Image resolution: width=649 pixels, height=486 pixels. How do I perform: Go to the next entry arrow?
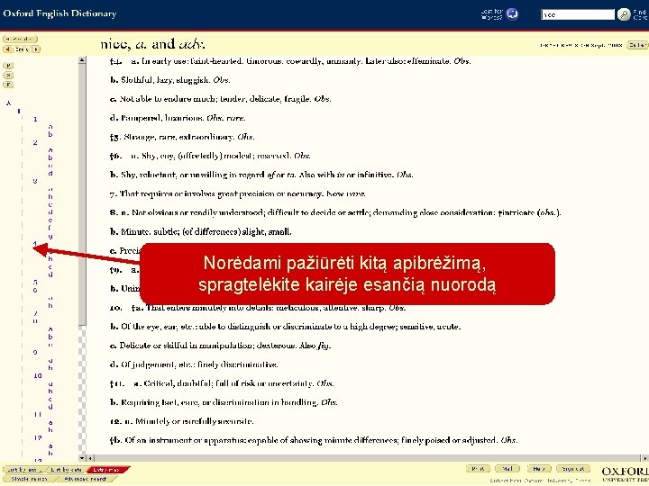click(36, 49)
